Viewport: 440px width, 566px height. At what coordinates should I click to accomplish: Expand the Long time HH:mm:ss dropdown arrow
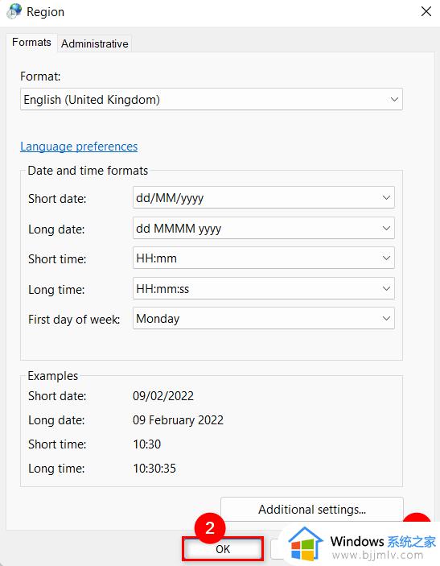386,288
